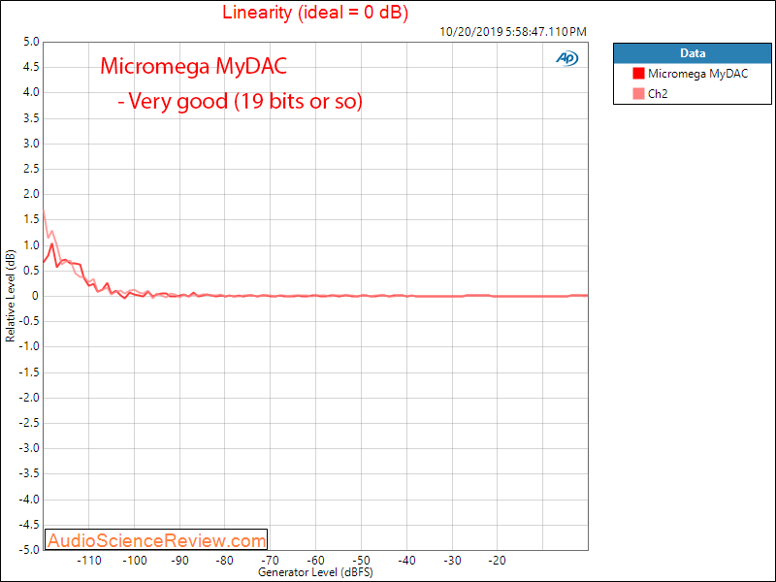Click the Ch2 pink legend swatch
This screenshot has width=776, height=582.
638,93
